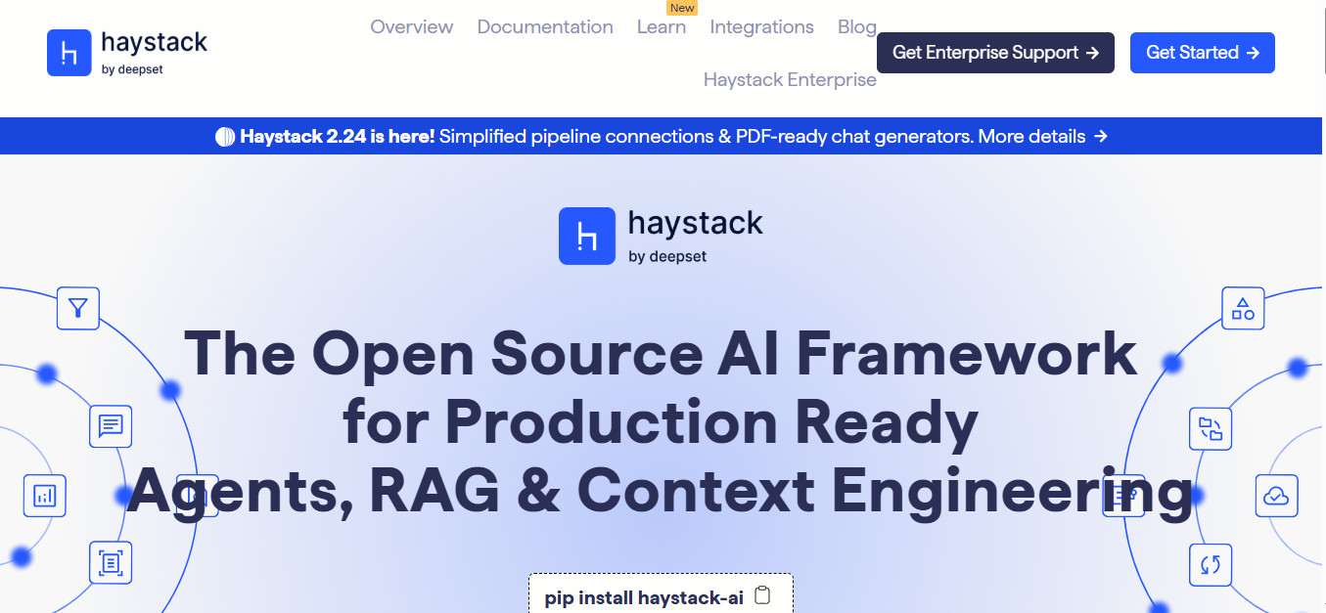Click Get Enterprise Support

click(x=994, y=53)
